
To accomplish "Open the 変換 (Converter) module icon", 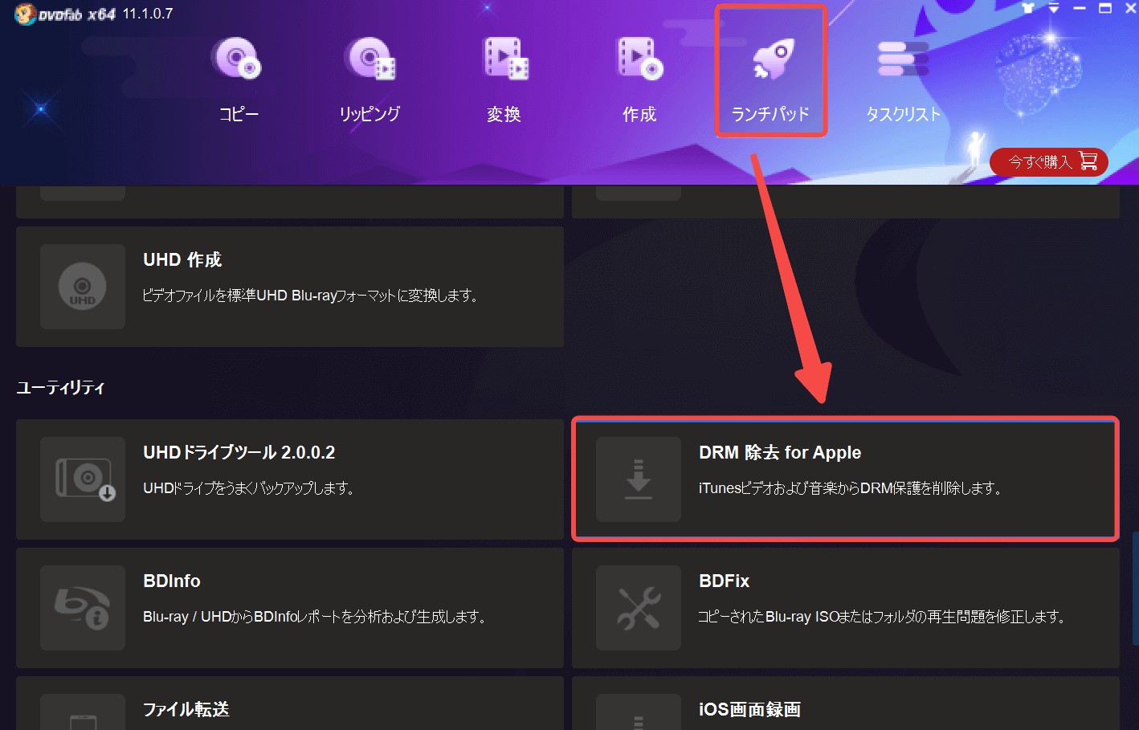I will pos(505,59).
